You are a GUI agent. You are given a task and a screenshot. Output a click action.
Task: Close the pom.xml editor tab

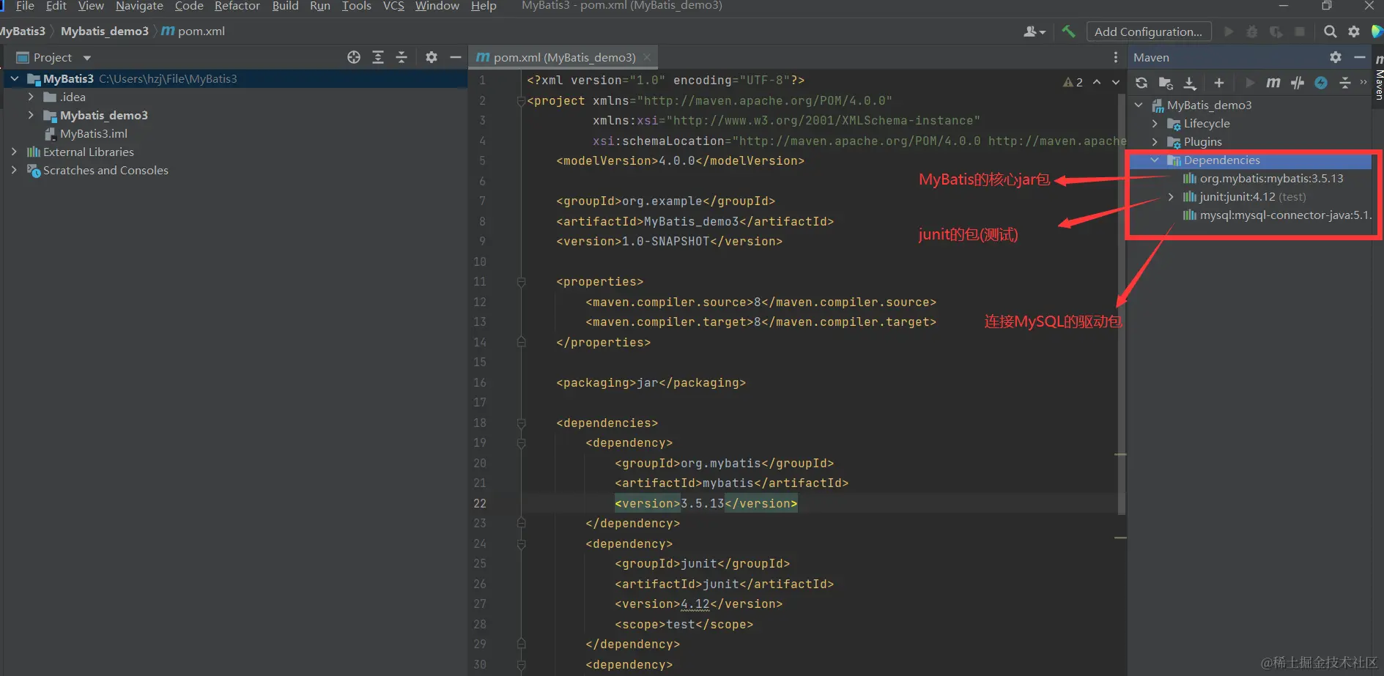646,57
